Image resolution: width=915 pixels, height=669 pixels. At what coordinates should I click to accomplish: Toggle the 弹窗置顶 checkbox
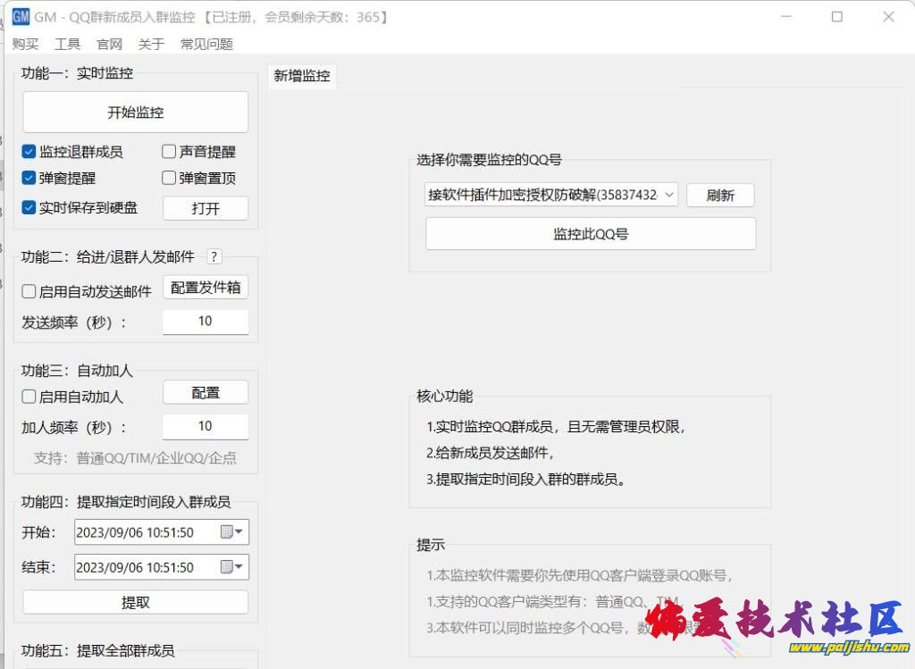coord(169,178)
